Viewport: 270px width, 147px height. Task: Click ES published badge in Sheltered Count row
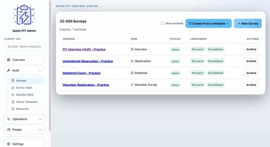(215, 73)
